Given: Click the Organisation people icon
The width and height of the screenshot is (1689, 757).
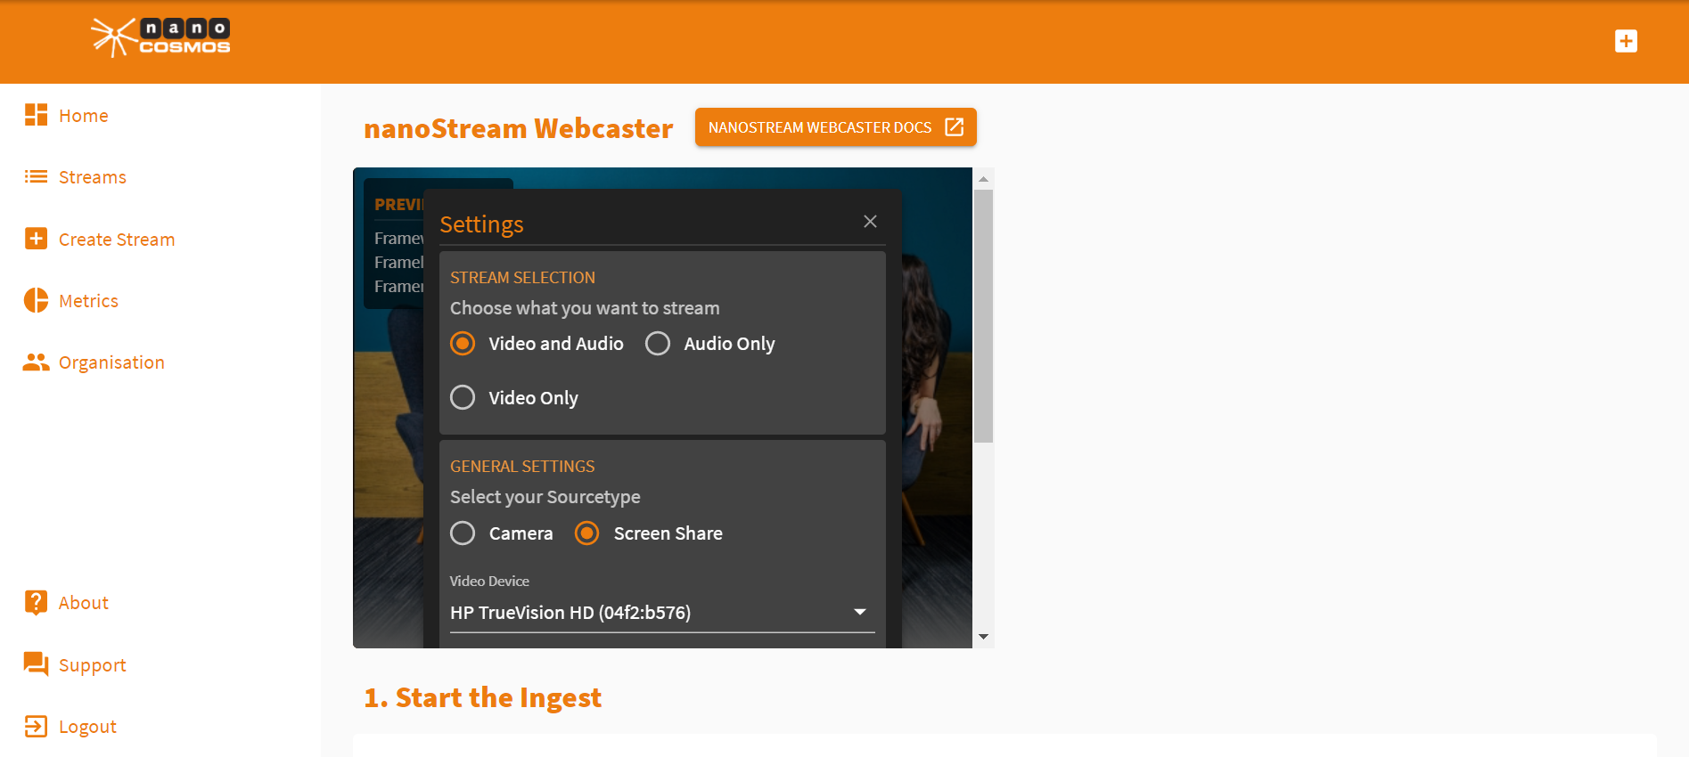Looking at the screenshot, I should (36, 362).
